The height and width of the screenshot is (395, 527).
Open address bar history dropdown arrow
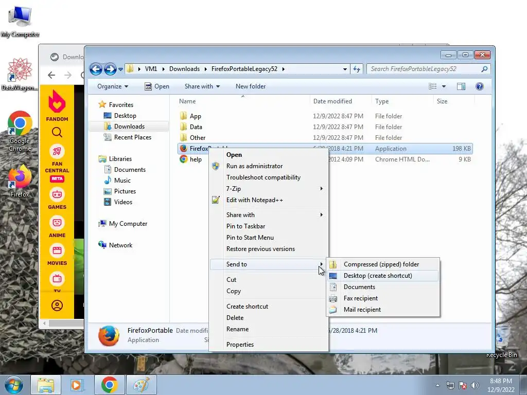(x=345, y=69)
